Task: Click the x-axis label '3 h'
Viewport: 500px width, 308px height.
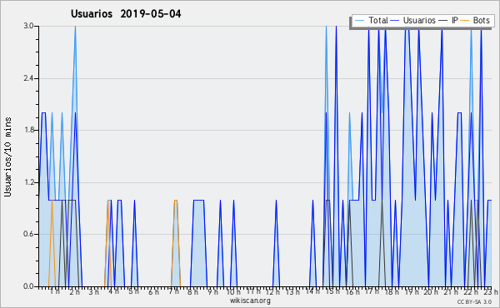Action: click(93, 291)
